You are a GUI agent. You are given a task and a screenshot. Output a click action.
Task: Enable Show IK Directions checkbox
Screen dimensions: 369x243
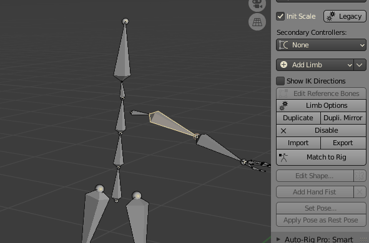(280, 81)
